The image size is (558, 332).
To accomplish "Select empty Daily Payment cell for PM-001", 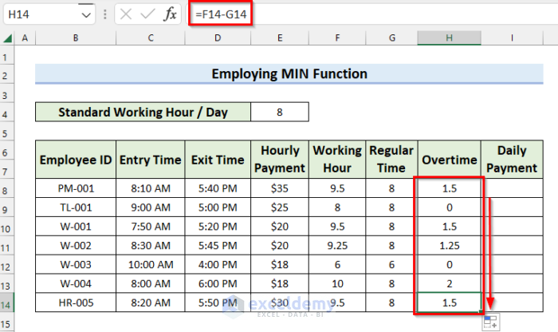I will pos(512,188).
